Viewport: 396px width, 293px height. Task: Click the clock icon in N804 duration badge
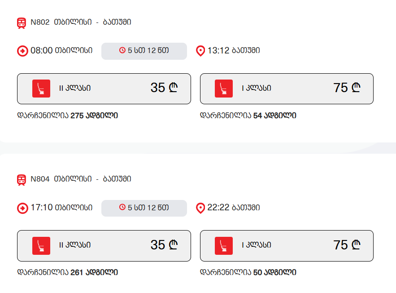(x=122, y=207)
